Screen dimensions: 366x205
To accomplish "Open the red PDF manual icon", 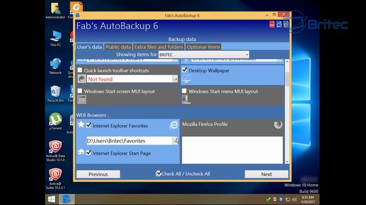I will pos(272,24).
